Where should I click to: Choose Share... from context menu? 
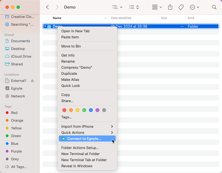tap(87, 101)
